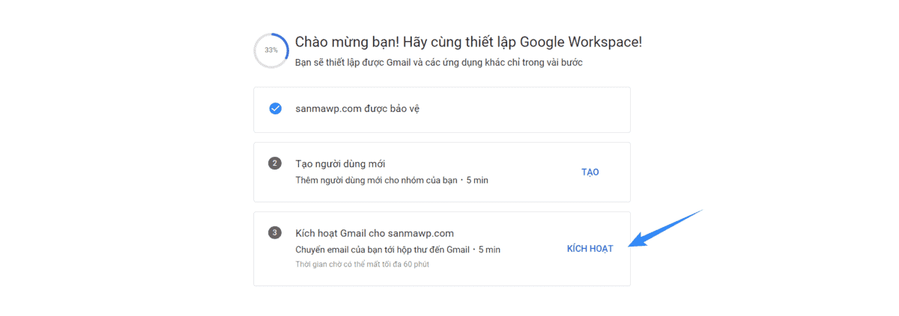Click the TẠO button to create users
Viewport: 899px width, 316px height.
click(590, 172)
